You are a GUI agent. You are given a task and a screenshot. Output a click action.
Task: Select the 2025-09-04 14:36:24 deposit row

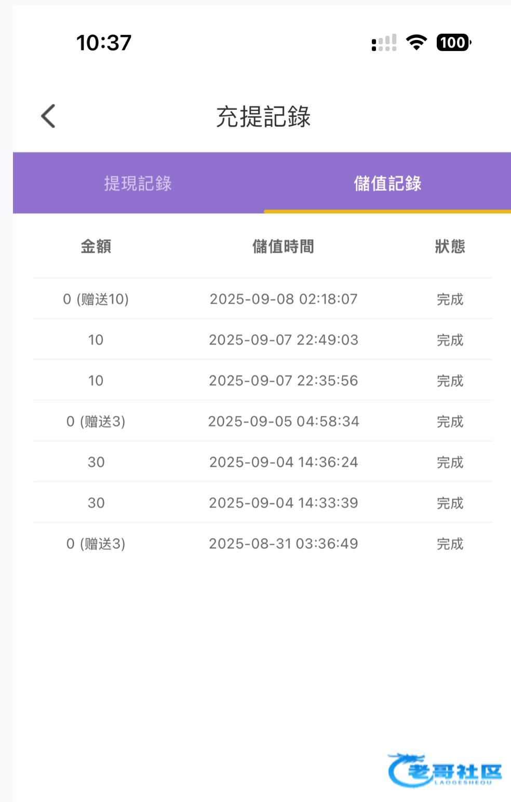(x=284, y=462)
